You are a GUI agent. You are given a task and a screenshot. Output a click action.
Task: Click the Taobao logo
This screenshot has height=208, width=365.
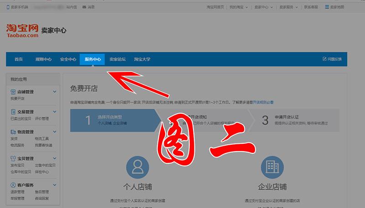tap(22, 30)
